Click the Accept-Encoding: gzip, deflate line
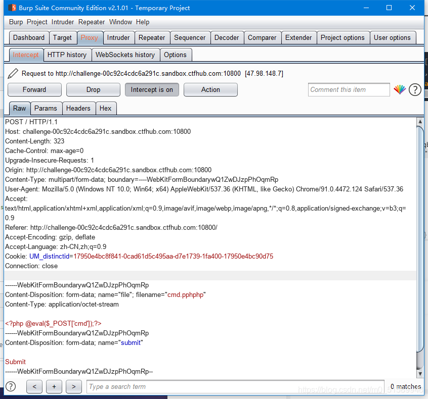The width and height of the screenshot is (428, 399). pos(50,237)
